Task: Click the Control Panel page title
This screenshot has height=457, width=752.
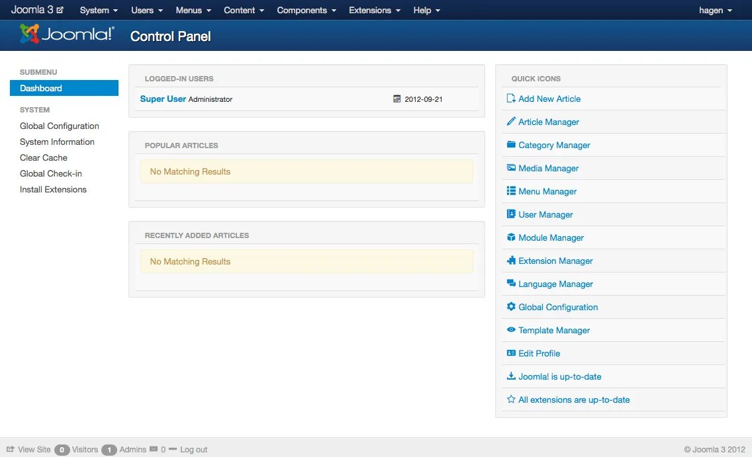Action: [x=170, y=36]
